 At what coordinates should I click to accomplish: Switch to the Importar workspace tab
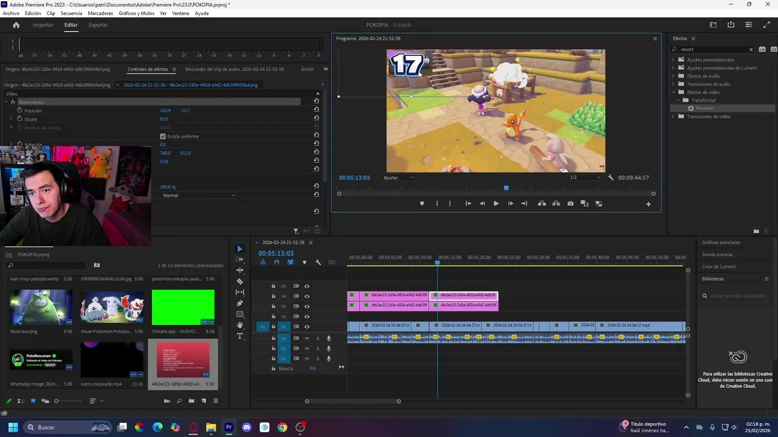(43, 25)
